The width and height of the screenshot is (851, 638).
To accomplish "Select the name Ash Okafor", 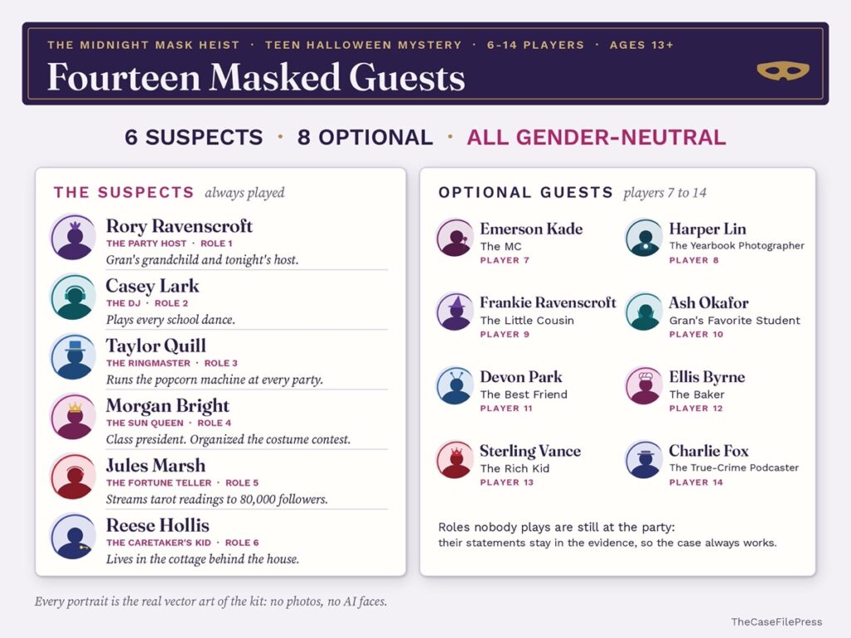I will pos(709,302).
